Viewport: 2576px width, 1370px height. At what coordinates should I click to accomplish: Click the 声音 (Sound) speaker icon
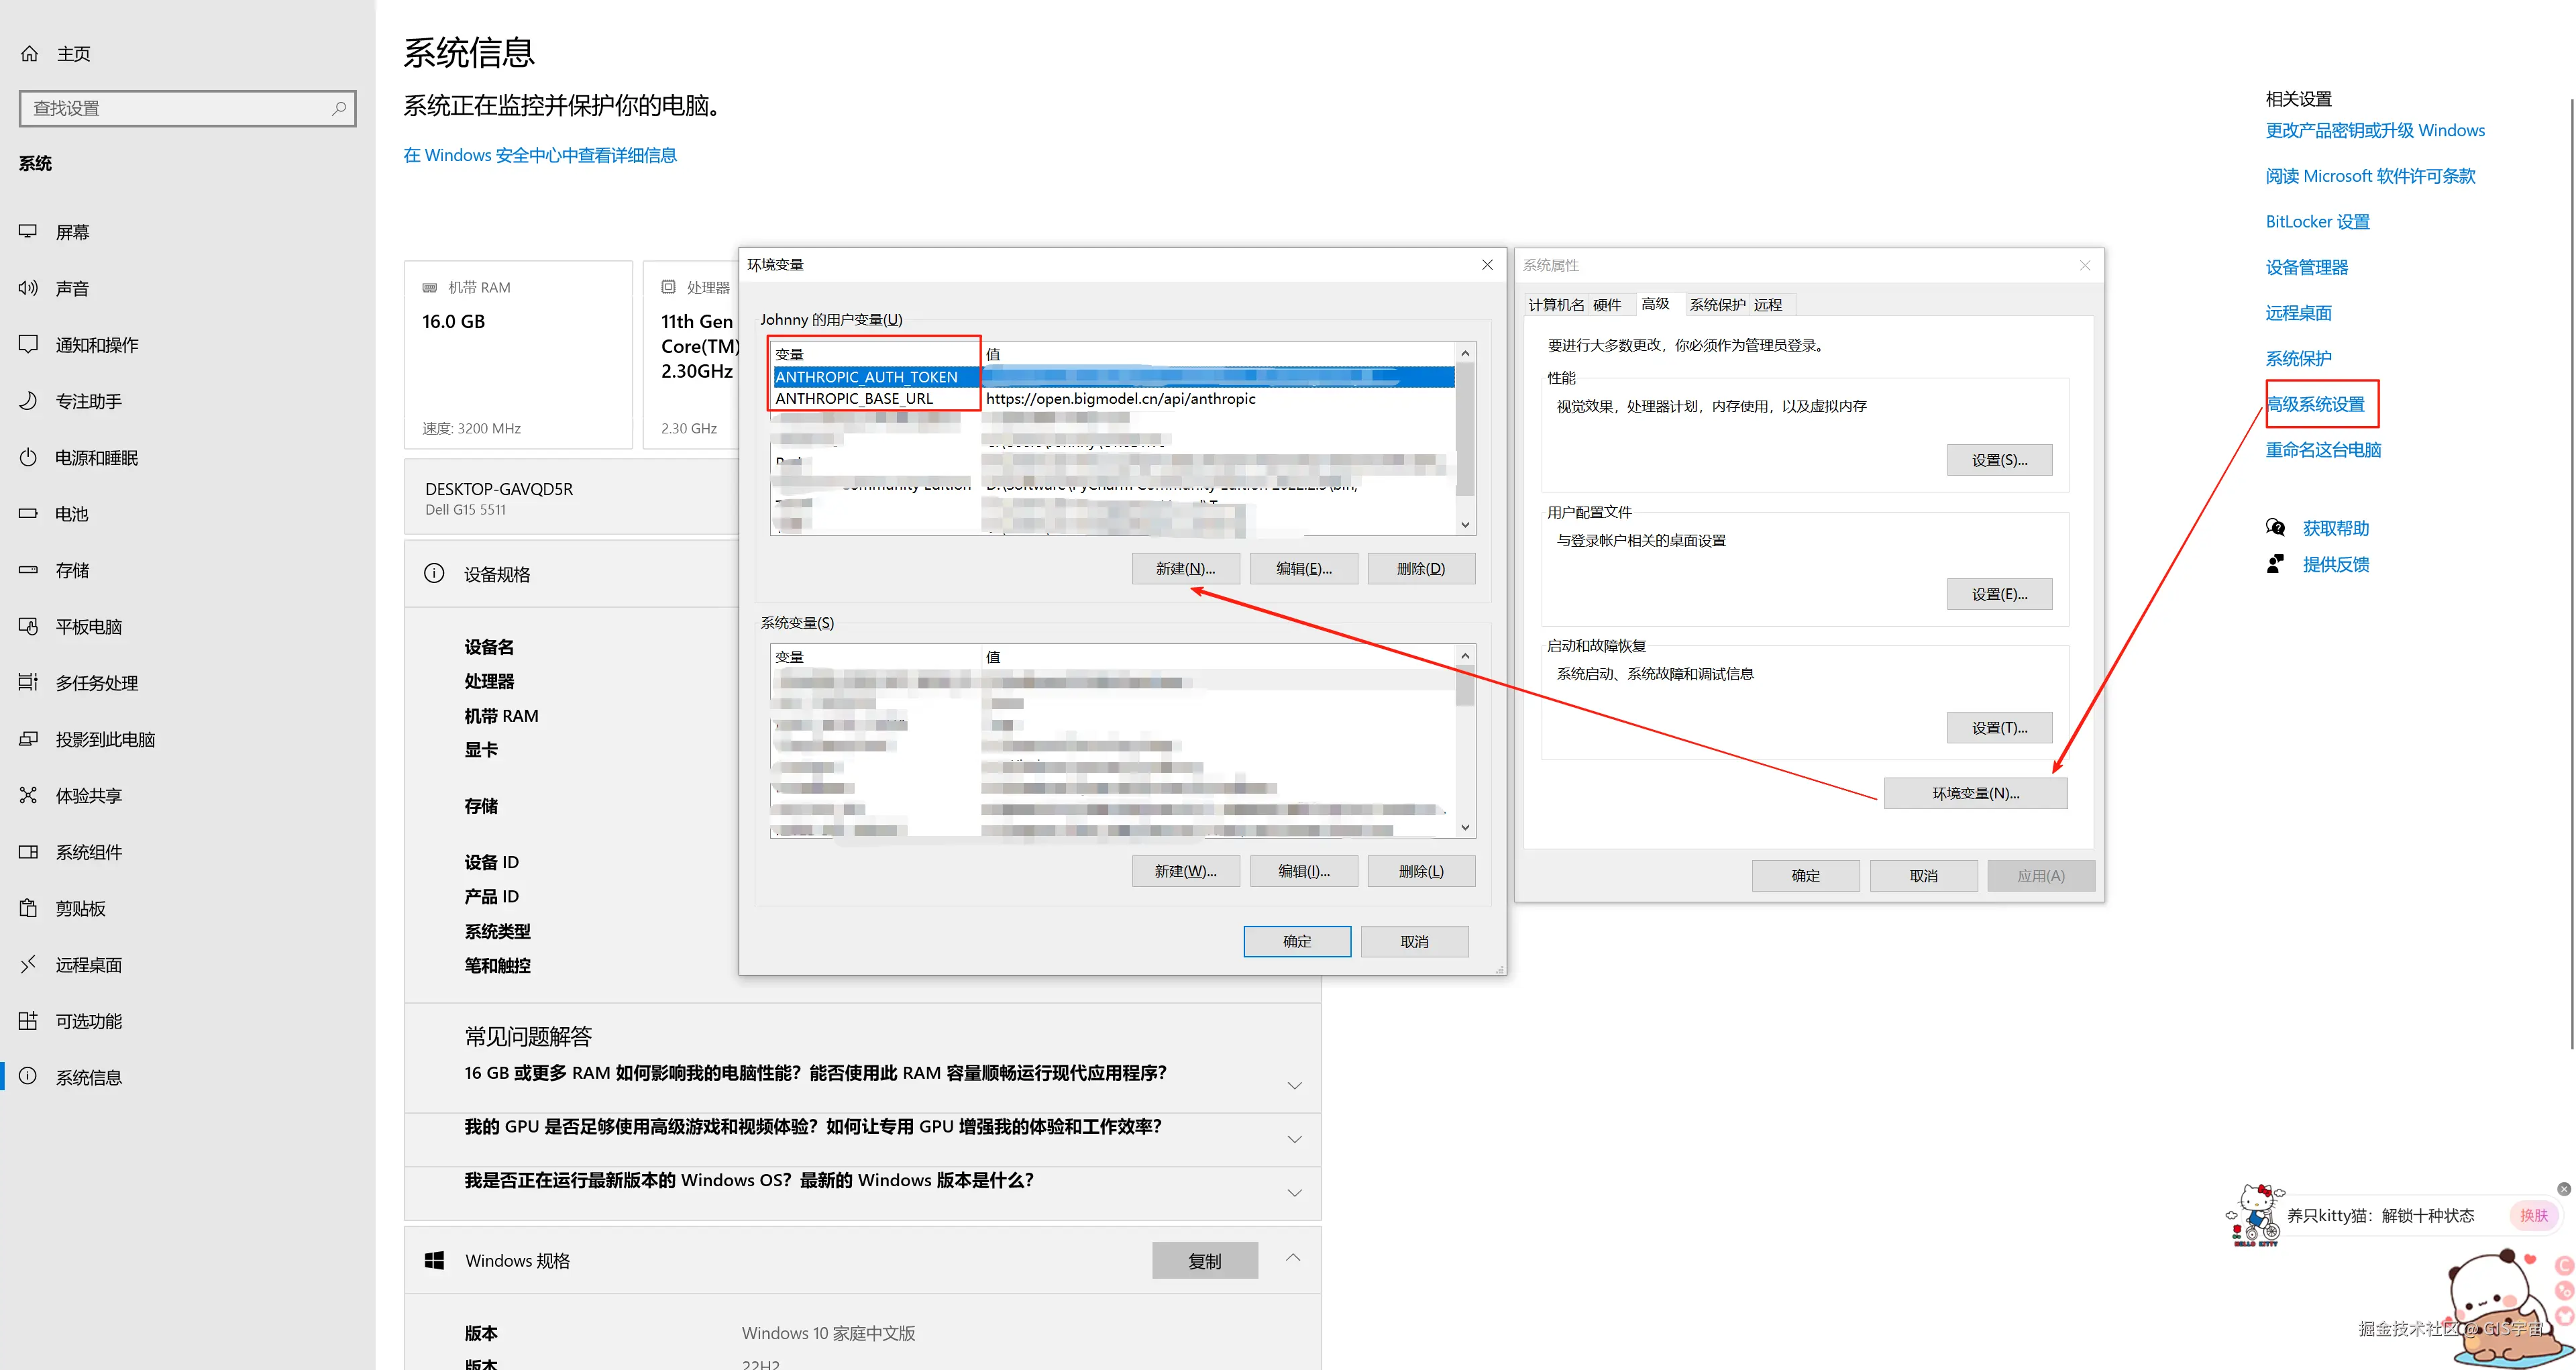coord(28,288)
